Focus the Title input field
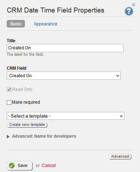This screenshot has width=140, height=172. coord(65,48)
